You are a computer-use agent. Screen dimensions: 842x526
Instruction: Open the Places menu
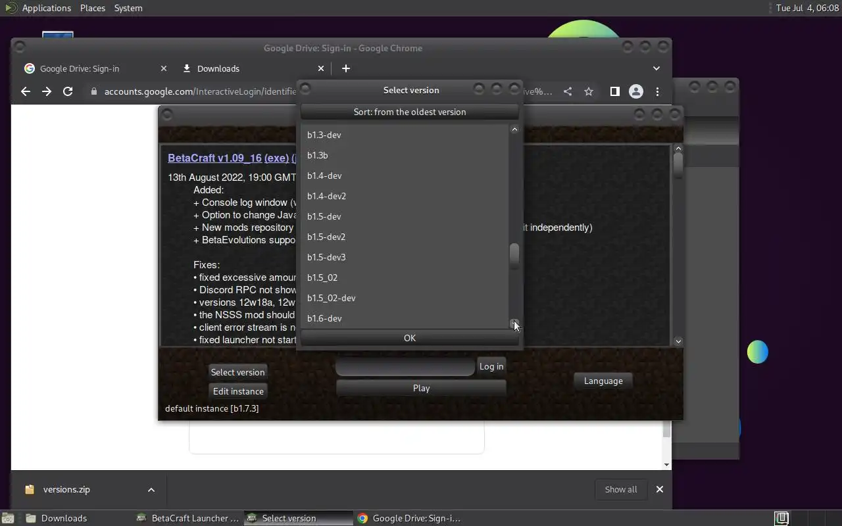pos(92,8)
